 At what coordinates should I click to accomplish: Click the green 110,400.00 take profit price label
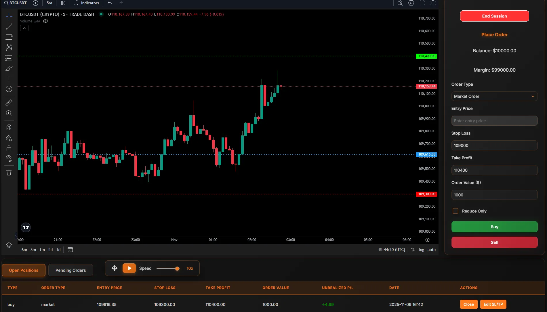click(x=426, y=56)
